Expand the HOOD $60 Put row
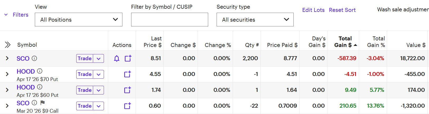This screenshot has width=429, height=114. 7,90
